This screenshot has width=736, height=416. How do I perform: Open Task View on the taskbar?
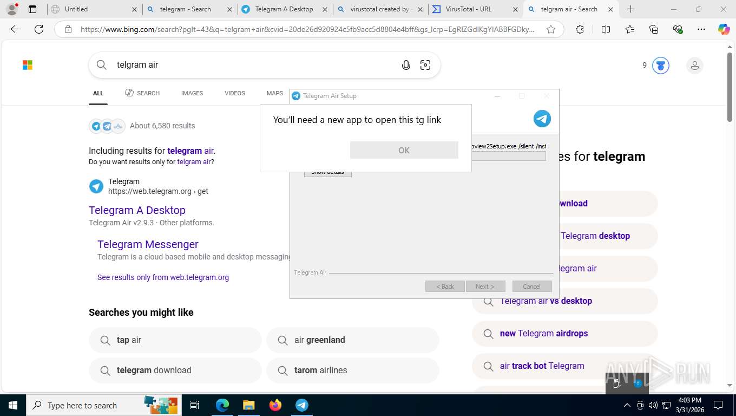click(195, 405)
